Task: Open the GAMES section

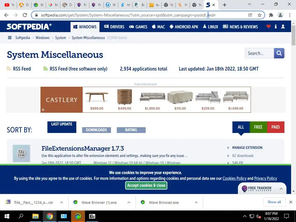Action: (138, 27)
